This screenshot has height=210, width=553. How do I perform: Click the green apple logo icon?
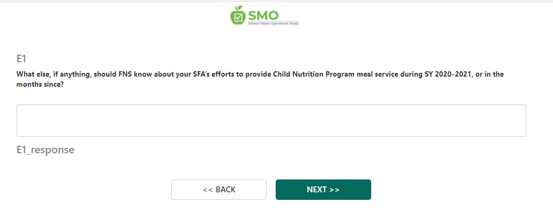(x=238, y=16)
